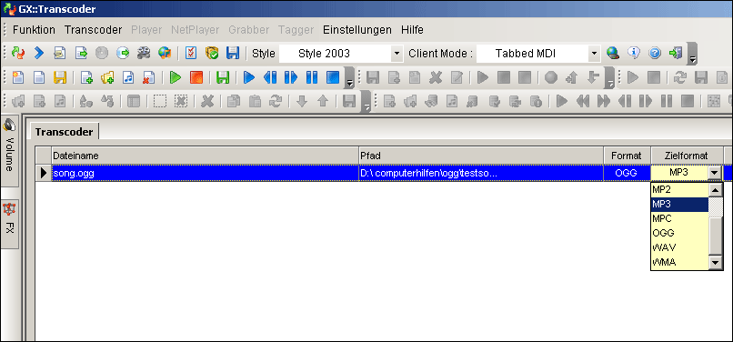Click the blue chevron arrow icon
Image resolution: width=733 pixels, height=342 pixels.
tap(39, 54)
